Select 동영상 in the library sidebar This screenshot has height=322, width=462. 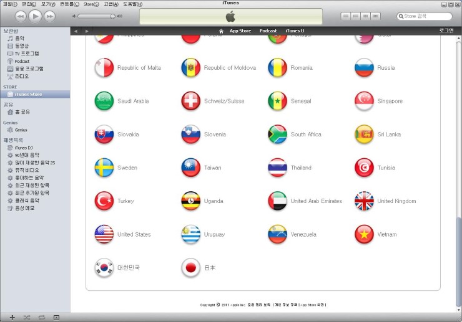click(22, 46)
